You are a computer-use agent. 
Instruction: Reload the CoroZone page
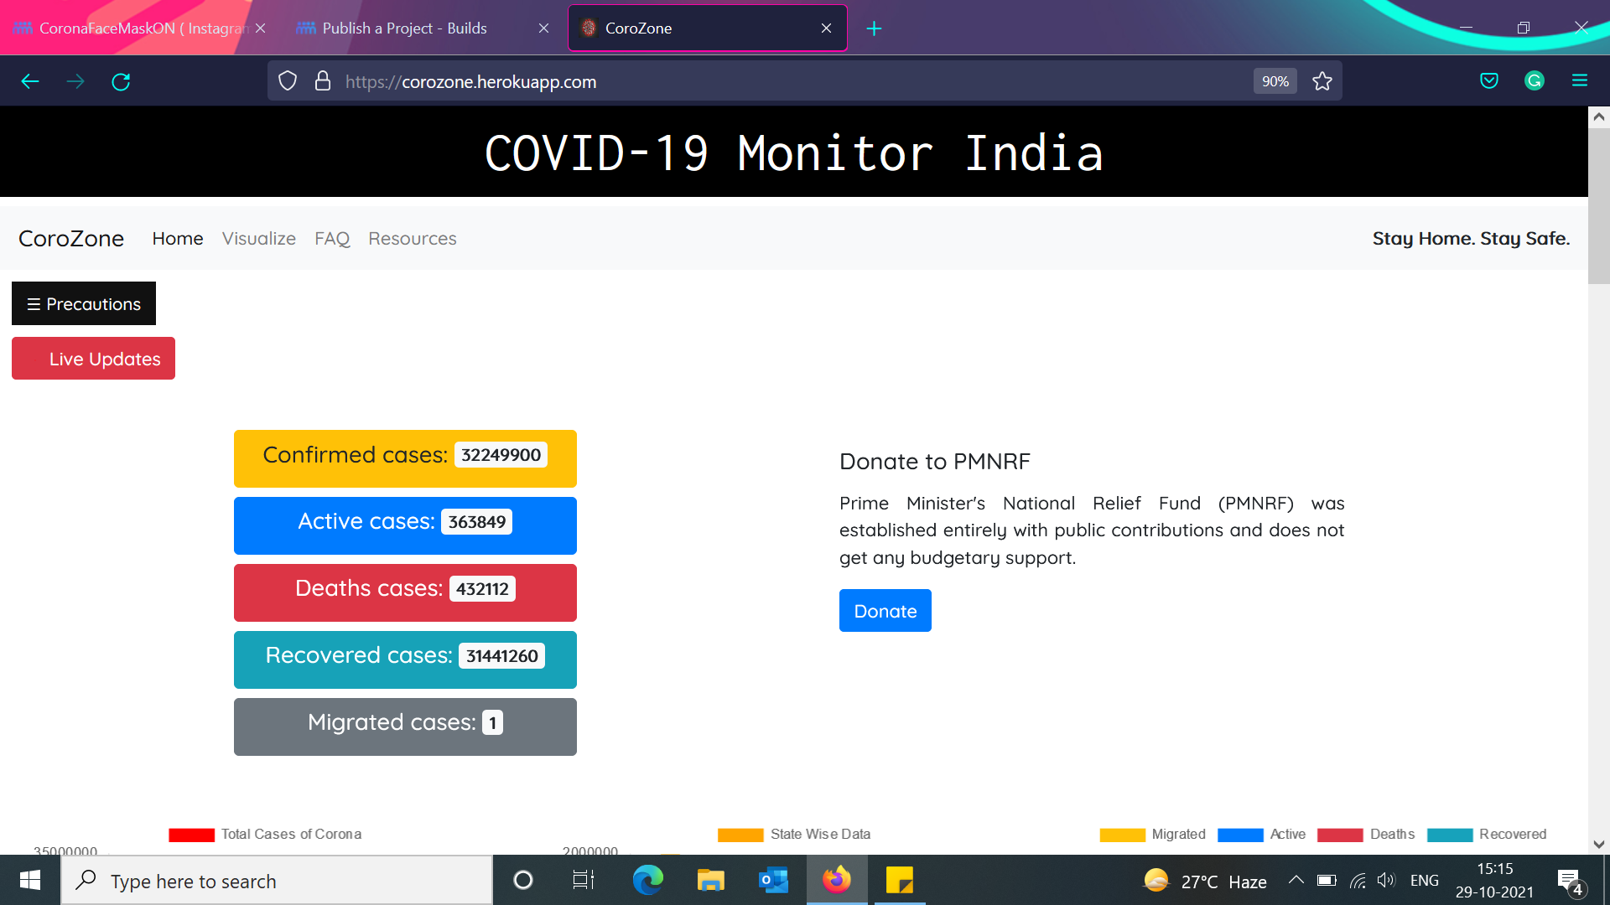point(121,81)
